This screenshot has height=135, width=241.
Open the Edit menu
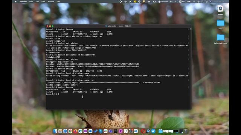click(37, 1)
